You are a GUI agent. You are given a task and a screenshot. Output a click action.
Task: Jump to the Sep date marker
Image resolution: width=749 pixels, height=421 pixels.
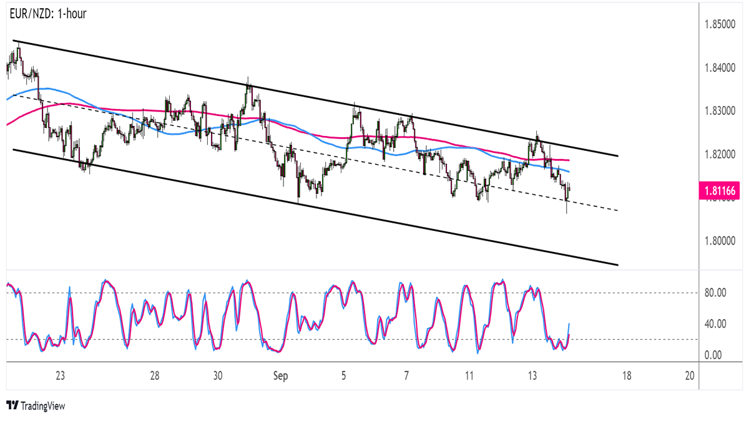coord(280,376)
